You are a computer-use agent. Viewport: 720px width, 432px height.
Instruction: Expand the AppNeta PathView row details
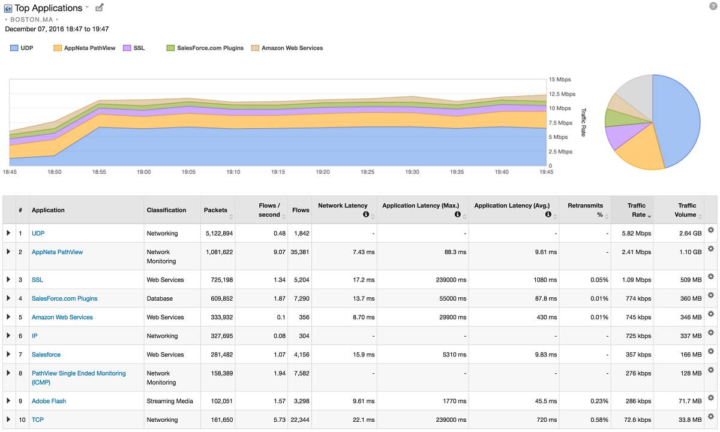8,252
